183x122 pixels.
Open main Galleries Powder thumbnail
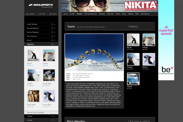[133, 59]
